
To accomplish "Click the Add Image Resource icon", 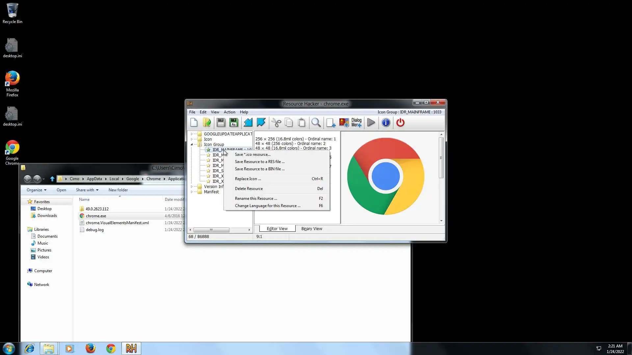I will [x=344, y=123].
